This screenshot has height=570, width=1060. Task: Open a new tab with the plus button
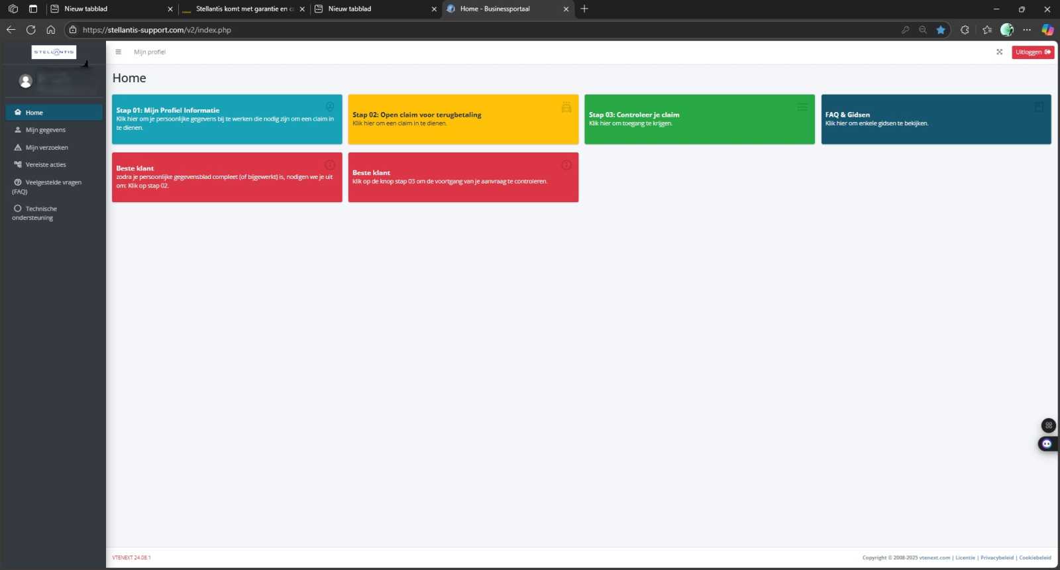pos(584,9)
